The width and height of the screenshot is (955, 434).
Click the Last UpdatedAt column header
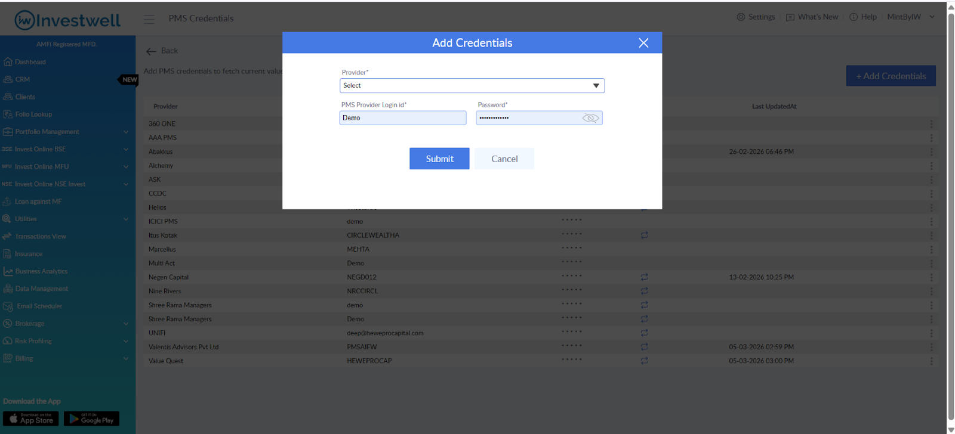click(x=774, y=107)
